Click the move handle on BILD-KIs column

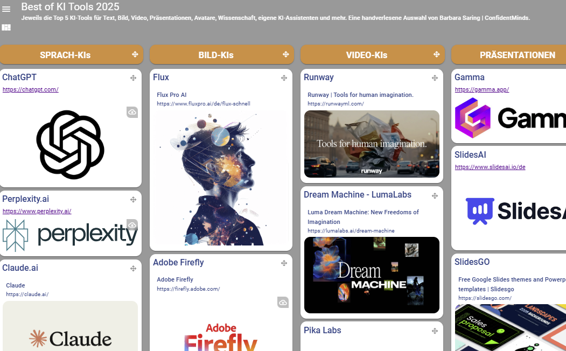(285, 54)
